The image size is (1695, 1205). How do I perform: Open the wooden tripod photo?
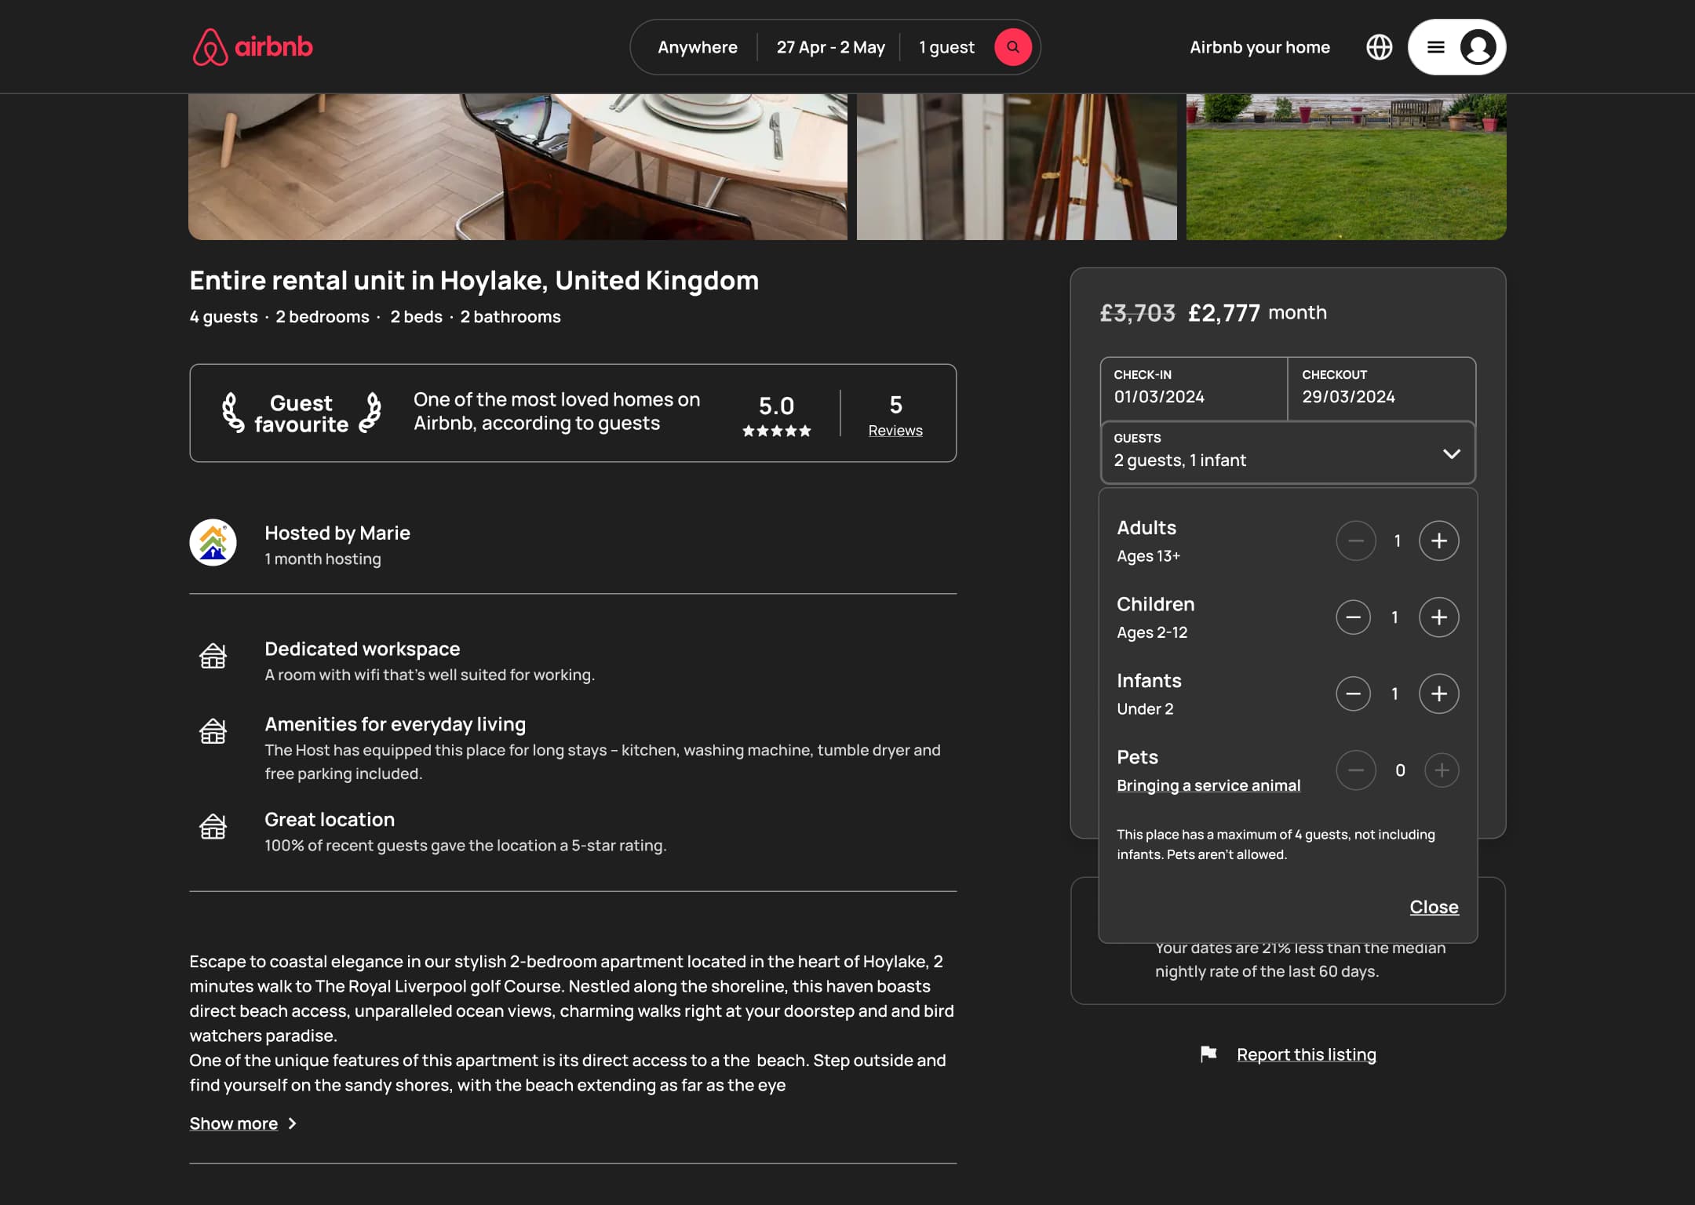(1016, 167)
